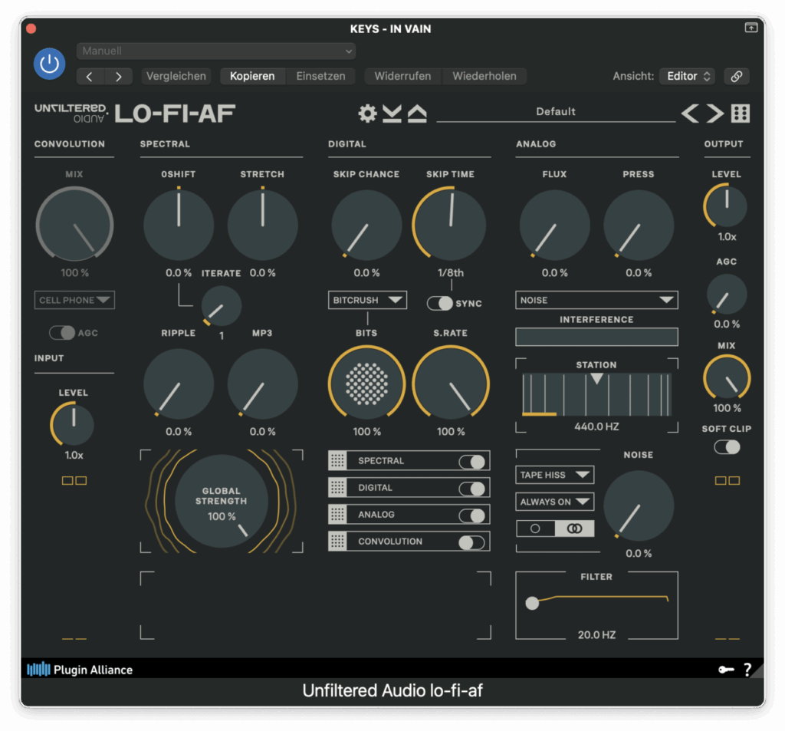Open the preset browser grid icon
Image resolution: width=785 pixels, height=731 pixels.
click(x=741, y=114)
